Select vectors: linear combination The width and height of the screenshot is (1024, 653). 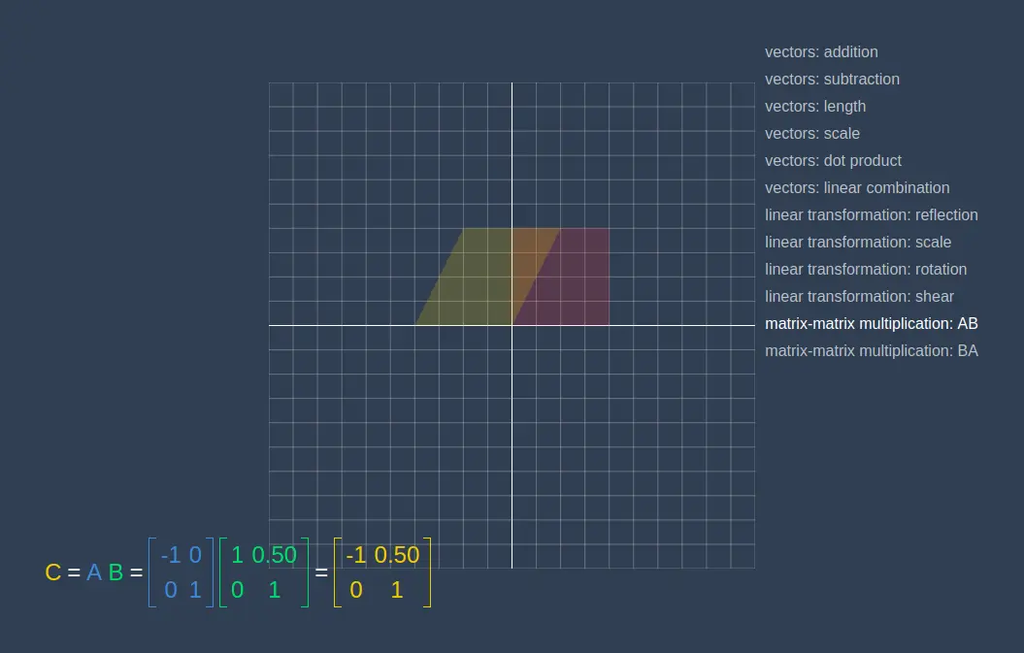857,188
